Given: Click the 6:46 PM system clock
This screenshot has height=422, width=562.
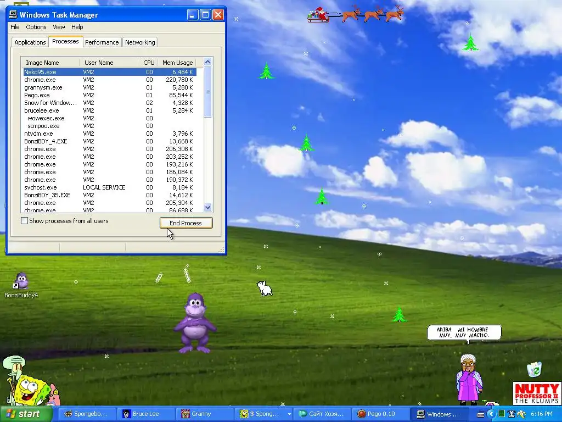Looking at the screenshot, I should 542,414.
